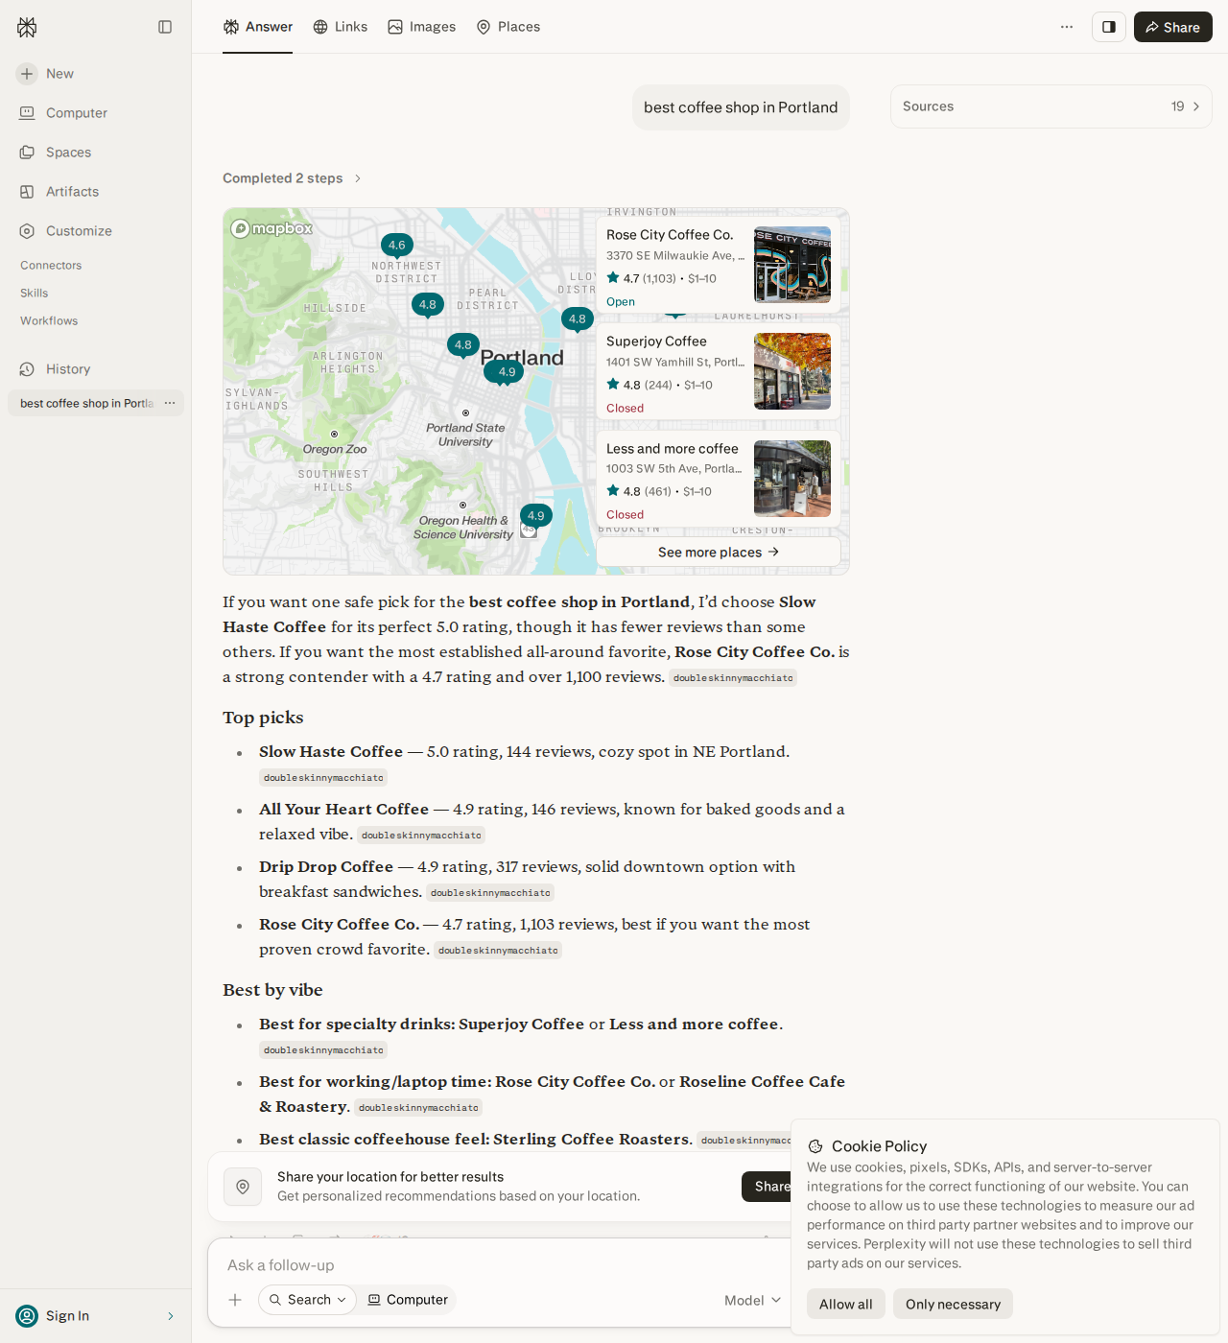Click the Perplexity logo icon
Viewport: 1228px width, 1343px height.
tap(27, 27)
